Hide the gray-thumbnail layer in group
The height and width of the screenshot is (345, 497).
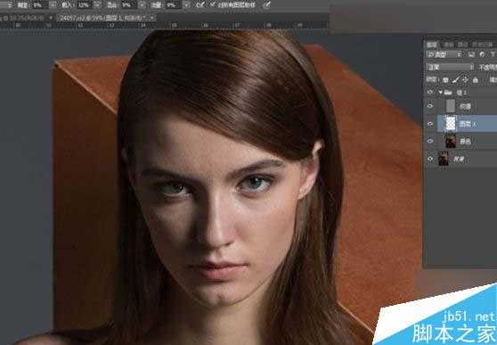click(430, 106)
